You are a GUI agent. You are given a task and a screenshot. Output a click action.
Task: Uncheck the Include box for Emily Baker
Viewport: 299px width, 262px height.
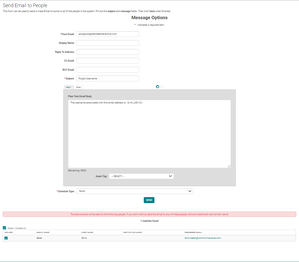click(6, 238)
